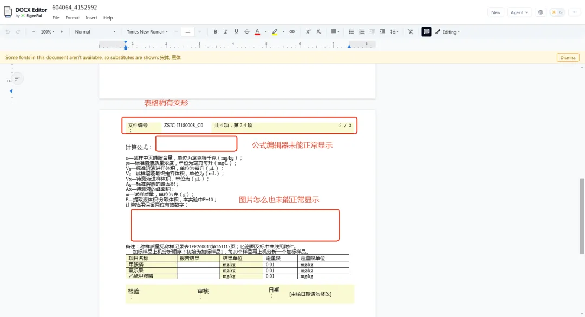Viewport: 585px width, 317px height.
Task: Click the redo arrow icon
Action: tap(18, 32)
